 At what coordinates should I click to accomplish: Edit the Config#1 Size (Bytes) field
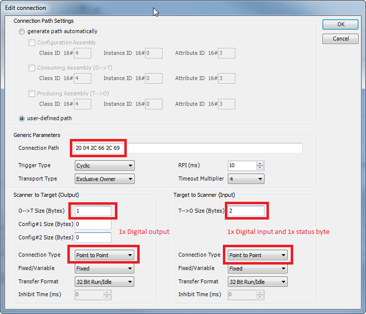pyautogui.click(x=93, y=224)
